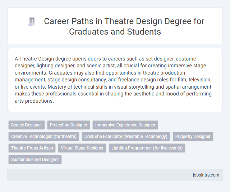This screenshot has height=192, width=230.
Task: Open the Puppetry Designer tag
Action: coord(193,137)
